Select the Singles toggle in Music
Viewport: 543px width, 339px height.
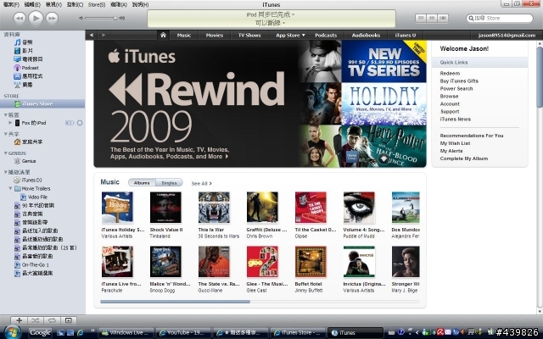point(169,183)
